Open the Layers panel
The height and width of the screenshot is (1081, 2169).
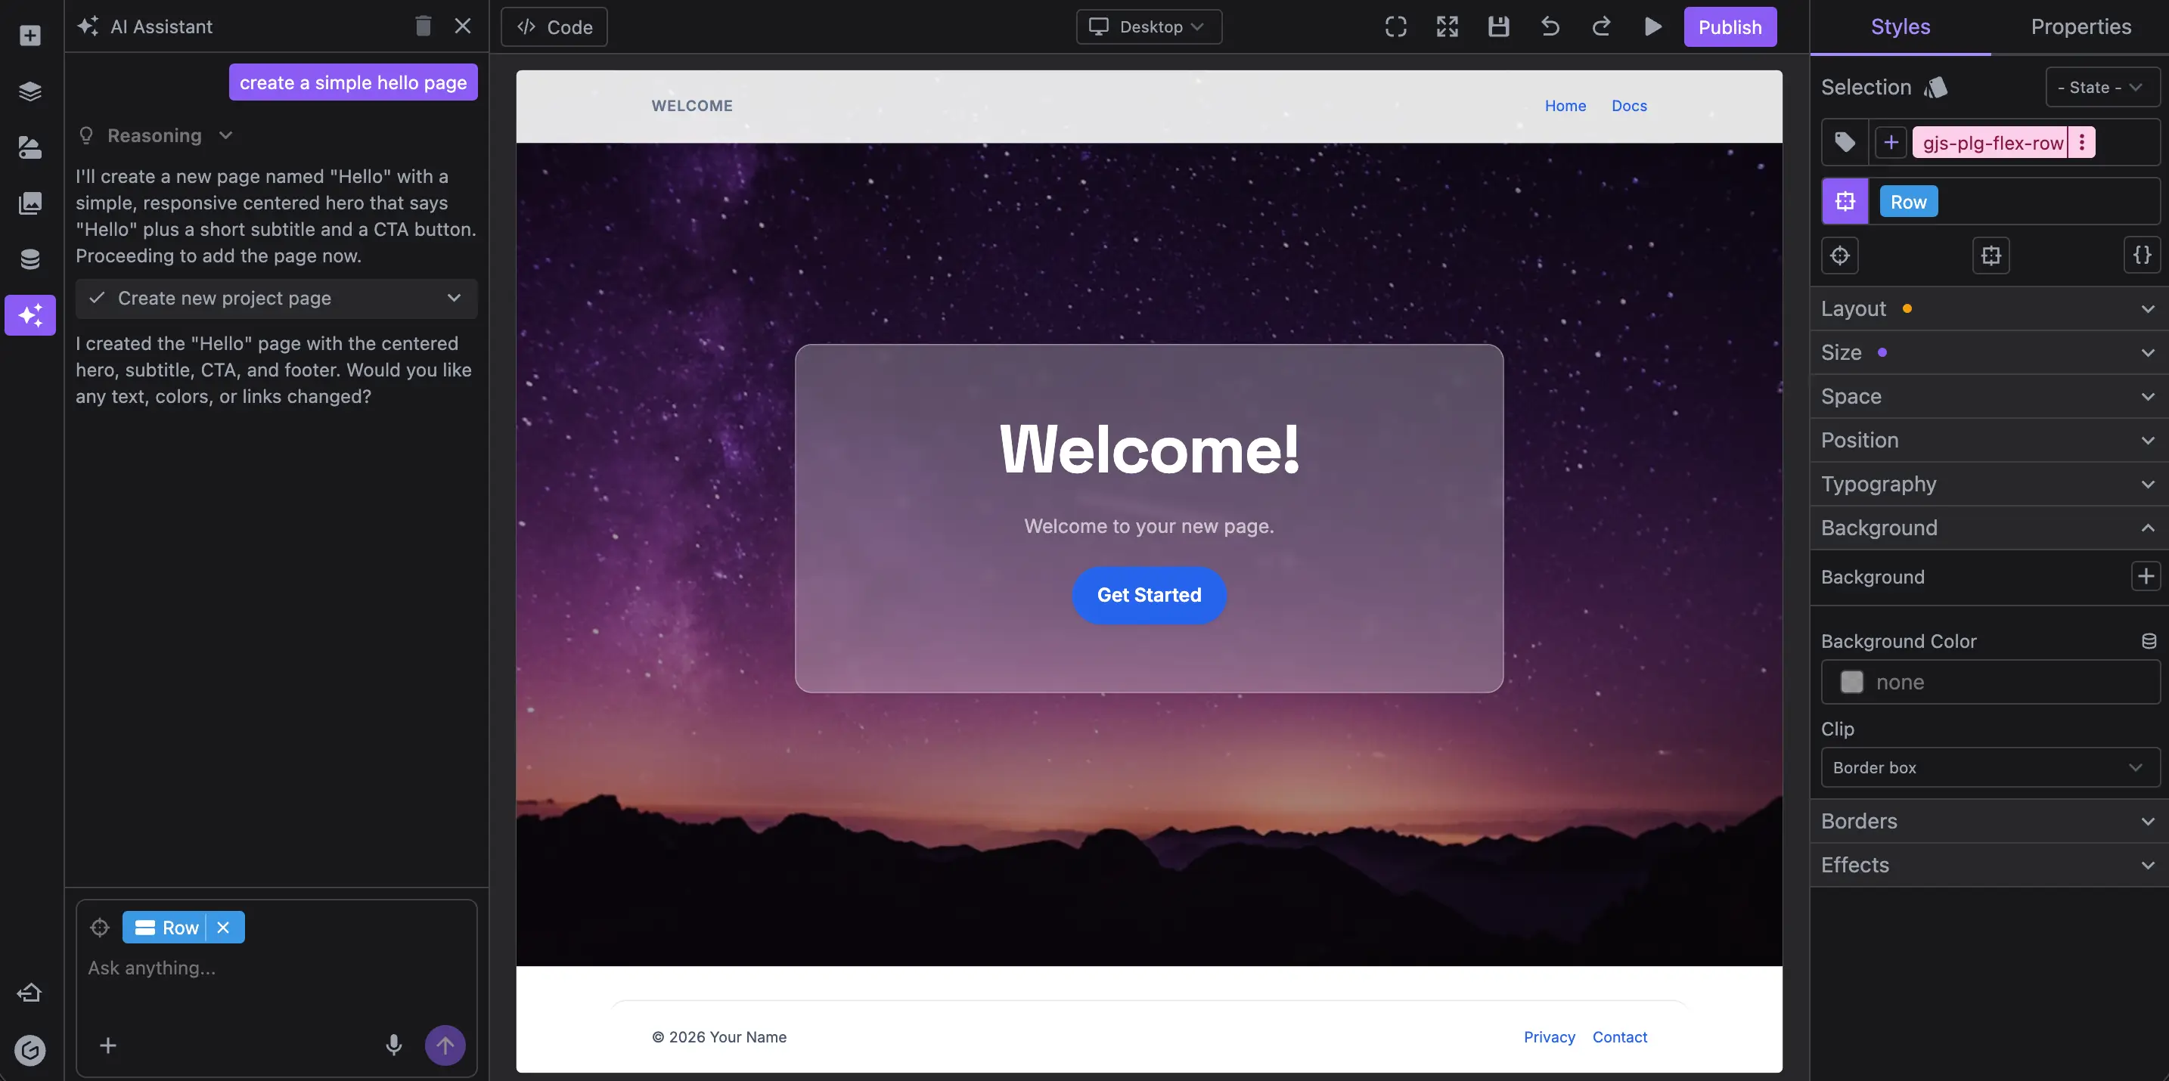coord(30,91)
